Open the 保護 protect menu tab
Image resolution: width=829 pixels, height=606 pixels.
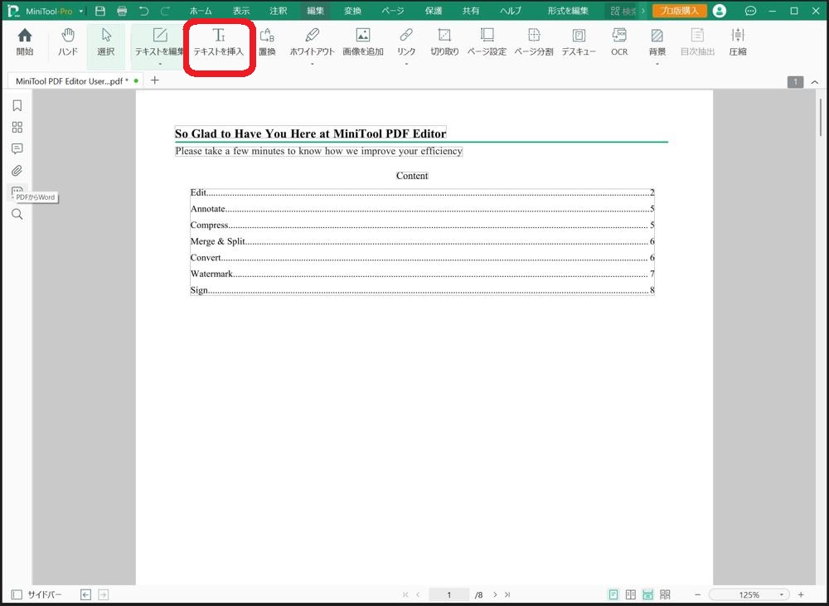coord(434,11)
